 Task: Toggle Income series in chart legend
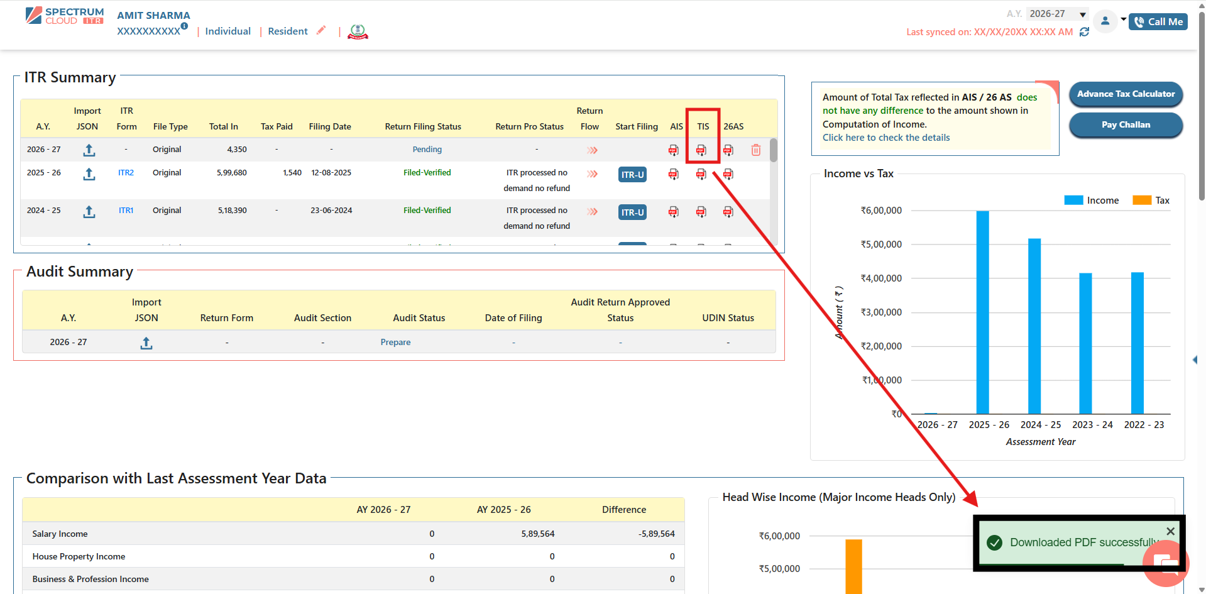pyautogui.click(x=1091, y=201)
